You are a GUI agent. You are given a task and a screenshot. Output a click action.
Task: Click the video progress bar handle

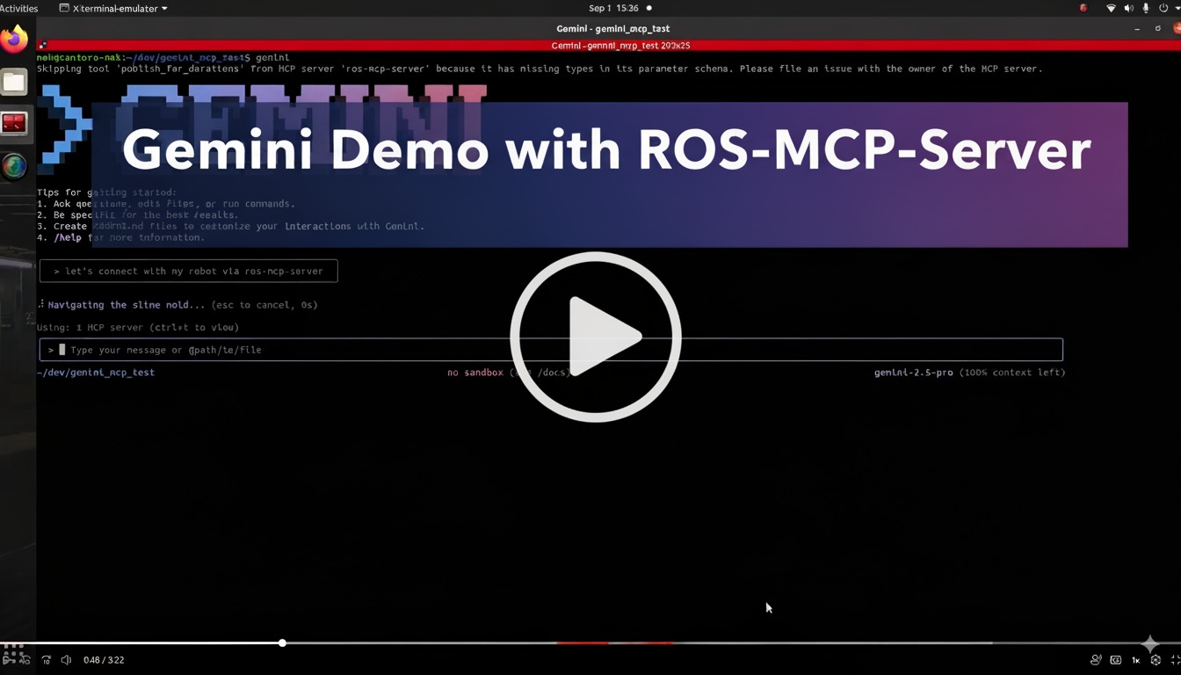coord(282,643)
